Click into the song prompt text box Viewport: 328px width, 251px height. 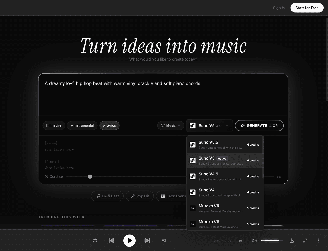click(x=163, y=95)
